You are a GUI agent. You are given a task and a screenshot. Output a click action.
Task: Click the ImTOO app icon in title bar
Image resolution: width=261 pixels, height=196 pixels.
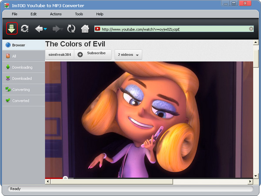tap(7, 6)
